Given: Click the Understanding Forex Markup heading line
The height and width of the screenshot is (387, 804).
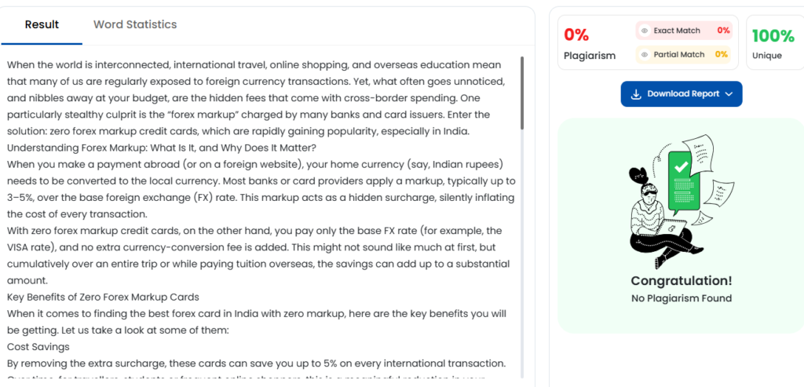Looking at the screenshot, I should (159, 147).
